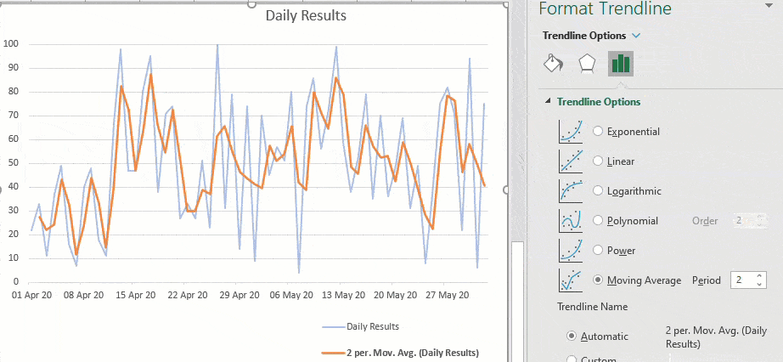
Task: Open the Trendline Options dropdown chevron
Action: (636, 36)
